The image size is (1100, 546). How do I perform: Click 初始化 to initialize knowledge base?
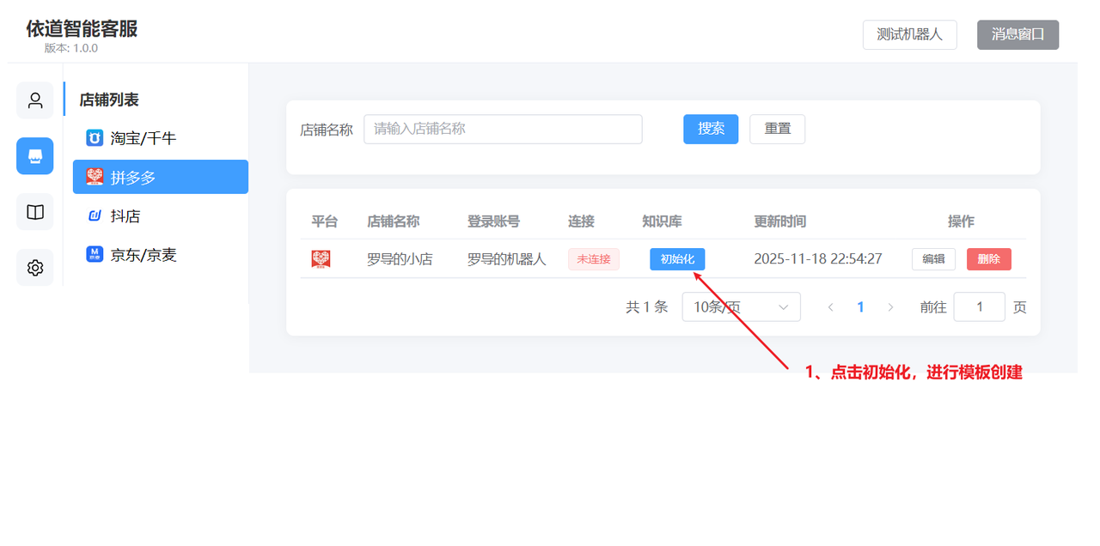677,259
